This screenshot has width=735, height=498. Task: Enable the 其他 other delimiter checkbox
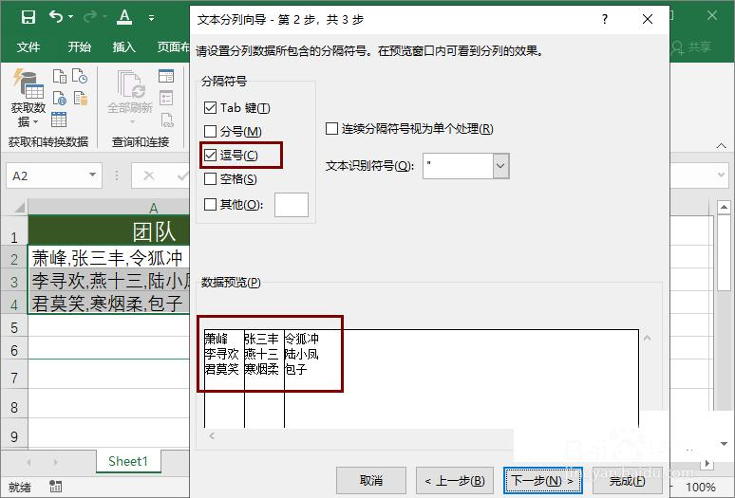coord(210,204)
